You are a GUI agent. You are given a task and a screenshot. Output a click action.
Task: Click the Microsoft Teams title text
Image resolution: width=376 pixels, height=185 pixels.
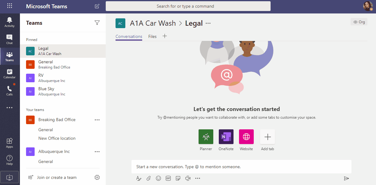point(47,6)
